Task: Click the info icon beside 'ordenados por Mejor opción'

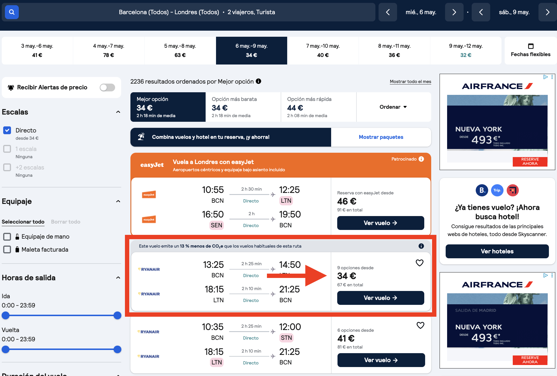Action: click(258, 81)
